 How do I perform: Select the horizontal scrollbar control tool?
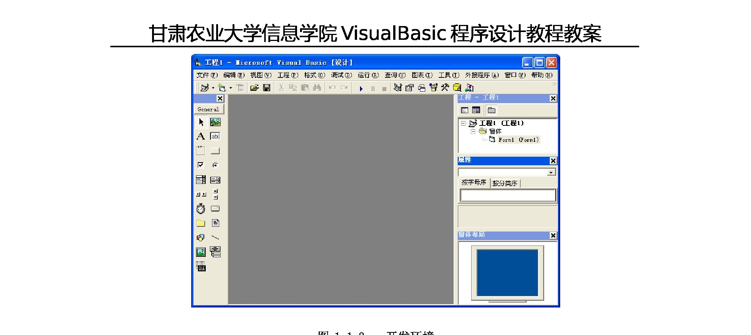click(x=201, y=194)
